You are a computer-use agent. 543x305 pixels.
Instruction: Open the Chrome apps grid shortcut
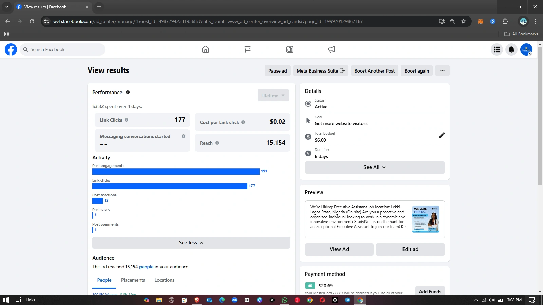tap(7, 34)
